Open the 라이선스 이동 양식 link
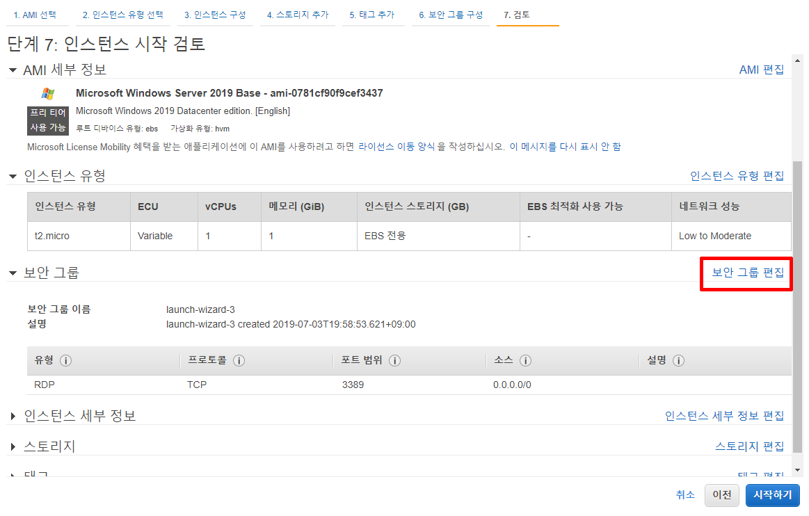809x516 pixels. tap(397, 147)
